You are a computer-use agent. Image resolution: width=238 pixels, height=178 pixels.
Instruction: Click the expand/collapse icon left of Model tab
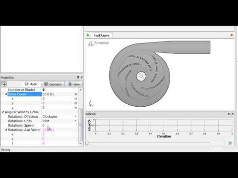(4, 84)
